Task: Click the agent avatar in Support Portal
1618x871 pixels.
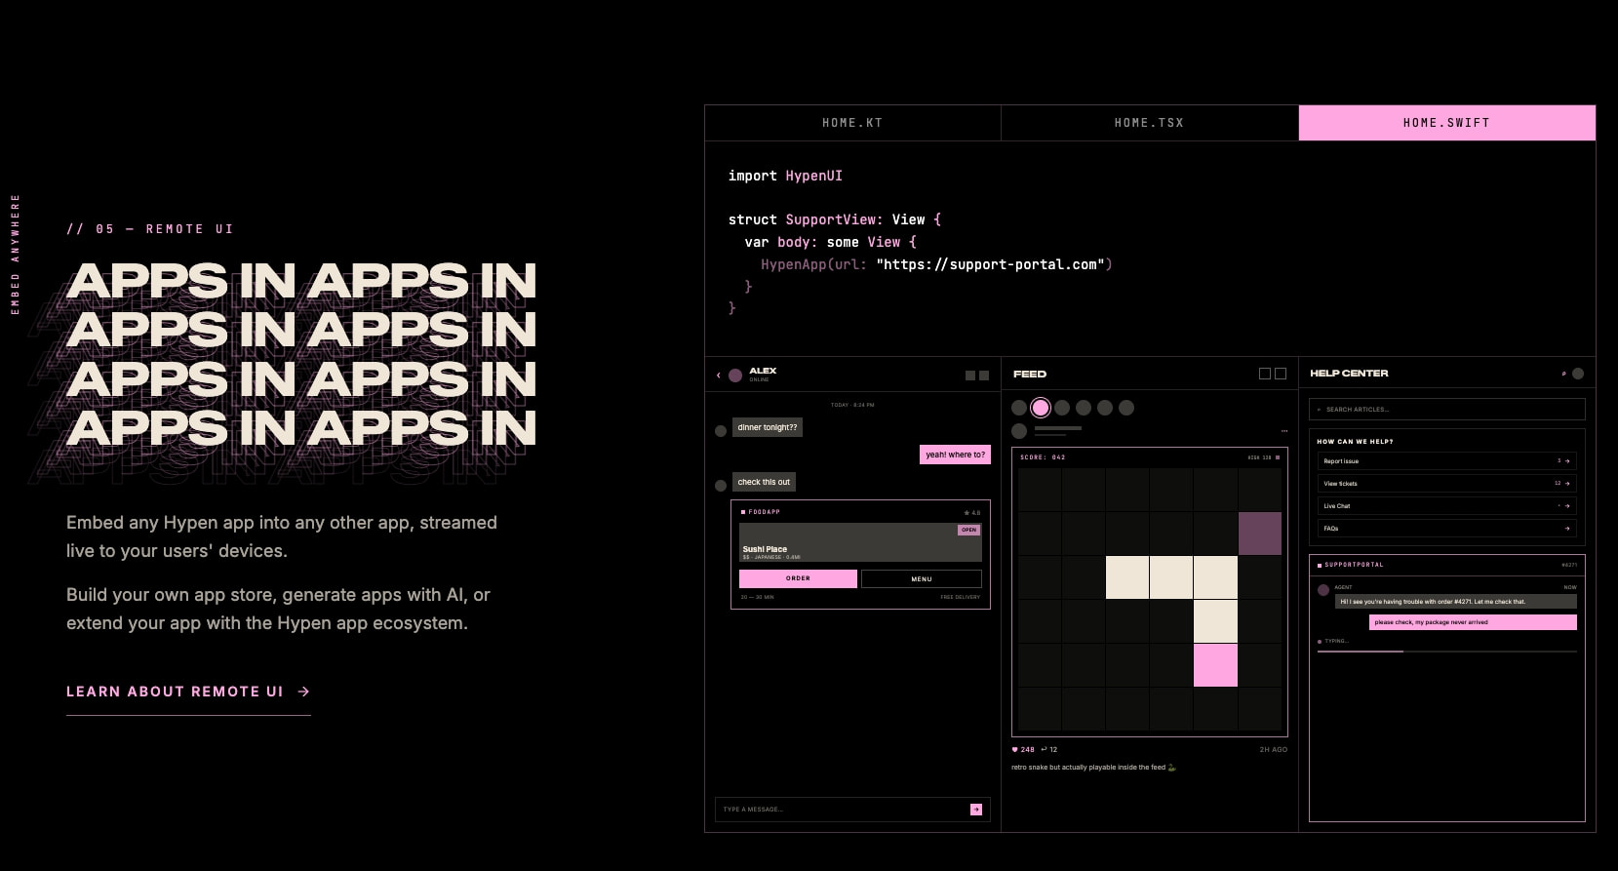Action: (1323, 590)
